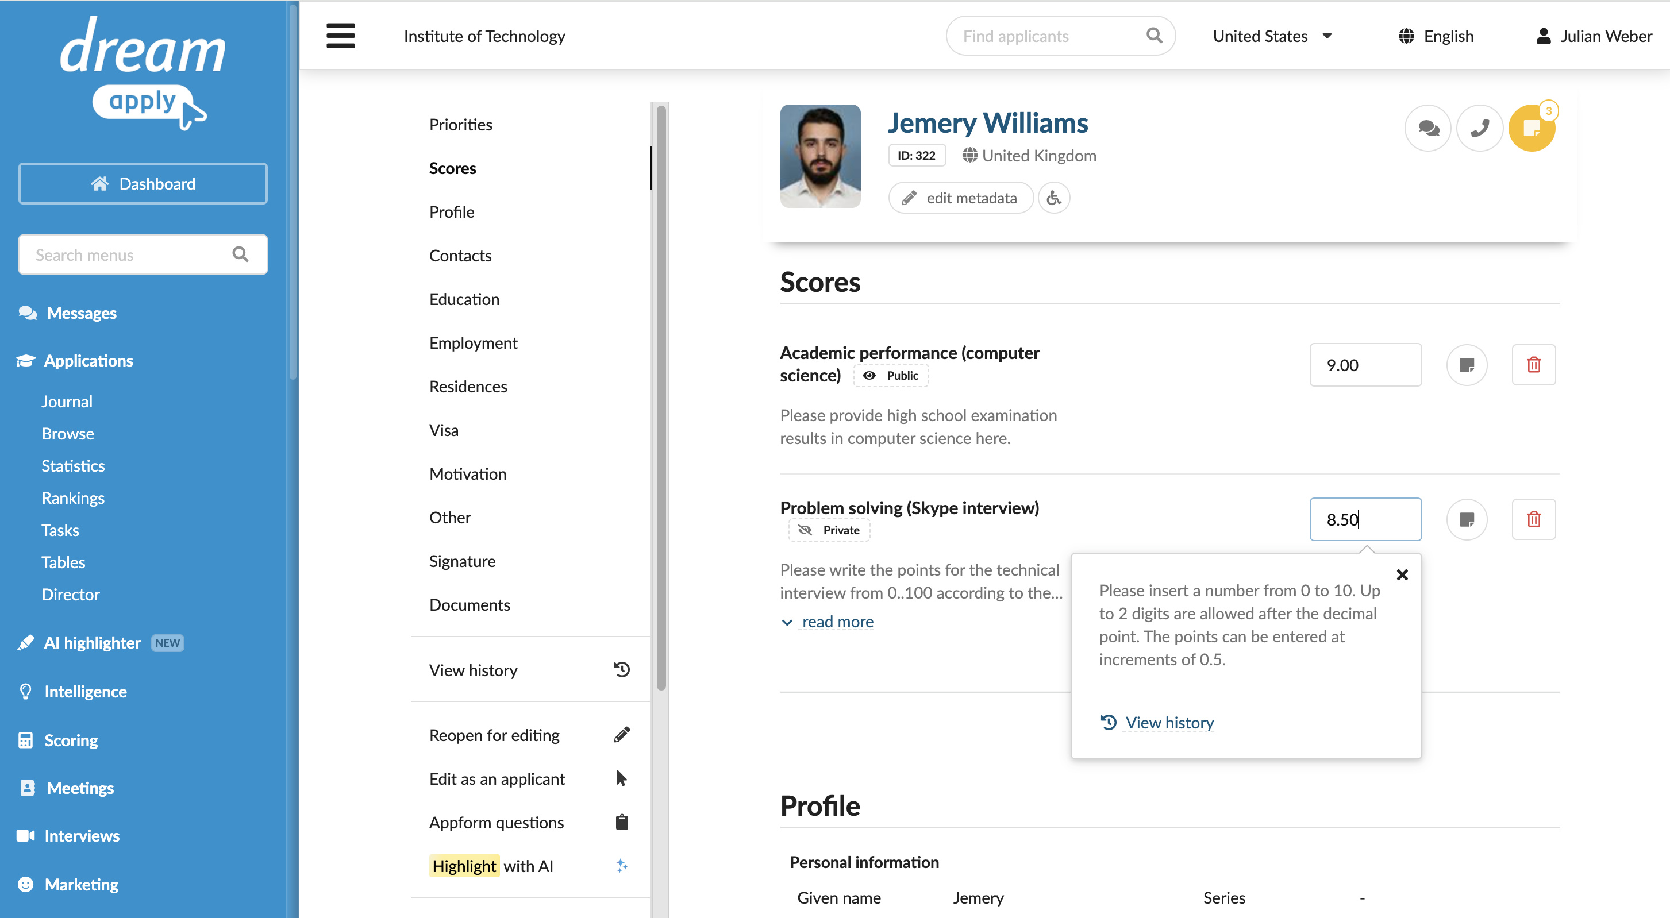Click the dreamapply logo
Image resolution: width=1670 pixels, height=918 pixels.
point(143,72)
